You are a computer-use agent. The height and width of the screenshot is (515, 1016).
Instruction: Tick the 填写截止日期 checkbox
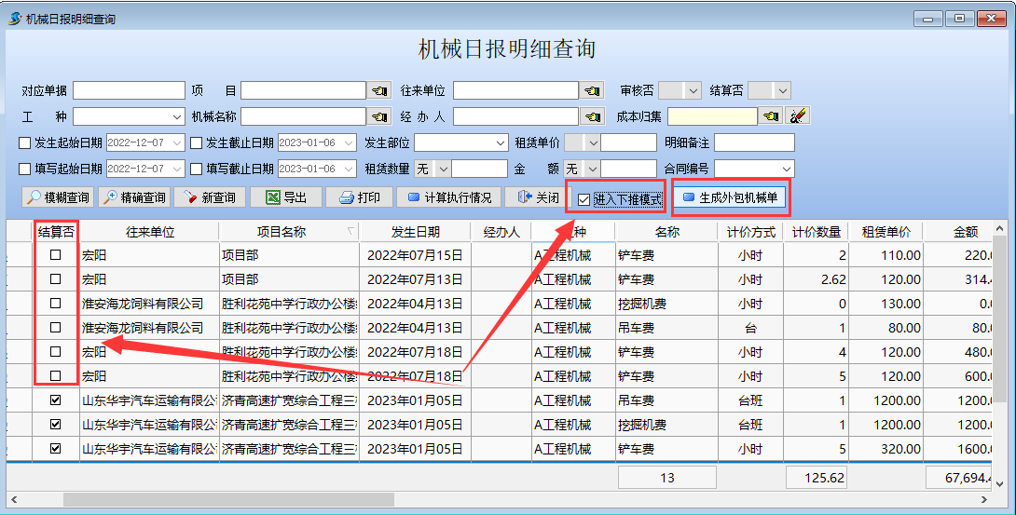(196, 169)
